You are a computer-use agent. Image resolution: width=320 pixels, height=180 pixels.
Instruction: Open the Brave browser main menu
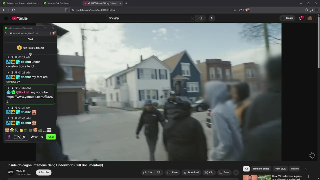[x=316, y=10]
